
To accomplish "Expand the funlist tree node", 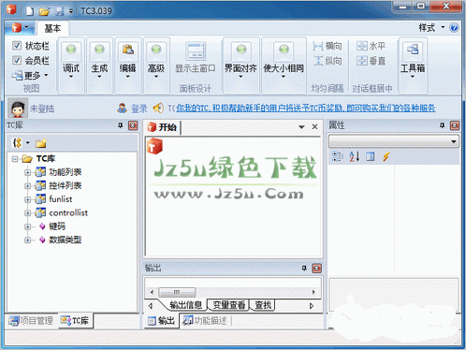I will [x=28, y=199].
